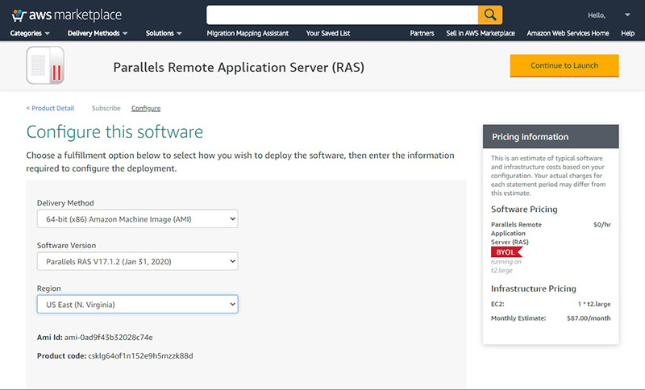The image size is (645, 390).
Task: Open the Region dropdown
Action: point(137,304)
